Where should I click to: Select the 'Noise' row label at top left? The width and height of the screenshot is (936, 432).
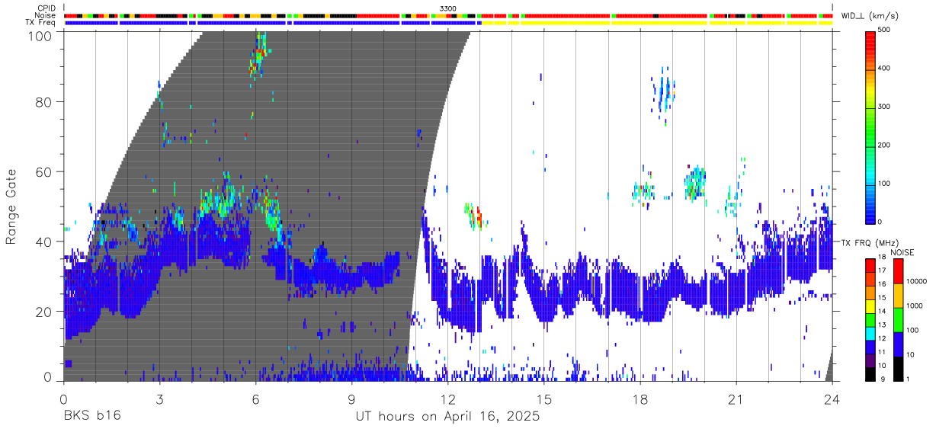46,15
